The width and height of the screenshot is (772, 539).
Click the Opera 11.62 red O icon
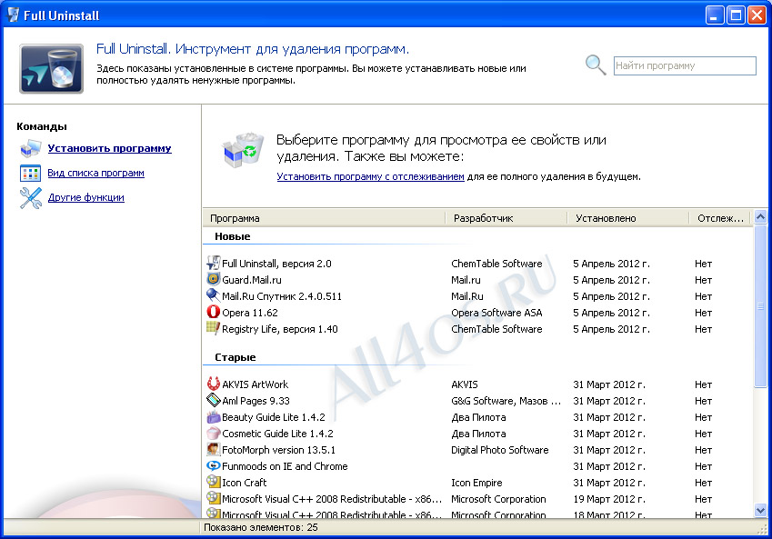pyautogui.click(x=213, y=312)
